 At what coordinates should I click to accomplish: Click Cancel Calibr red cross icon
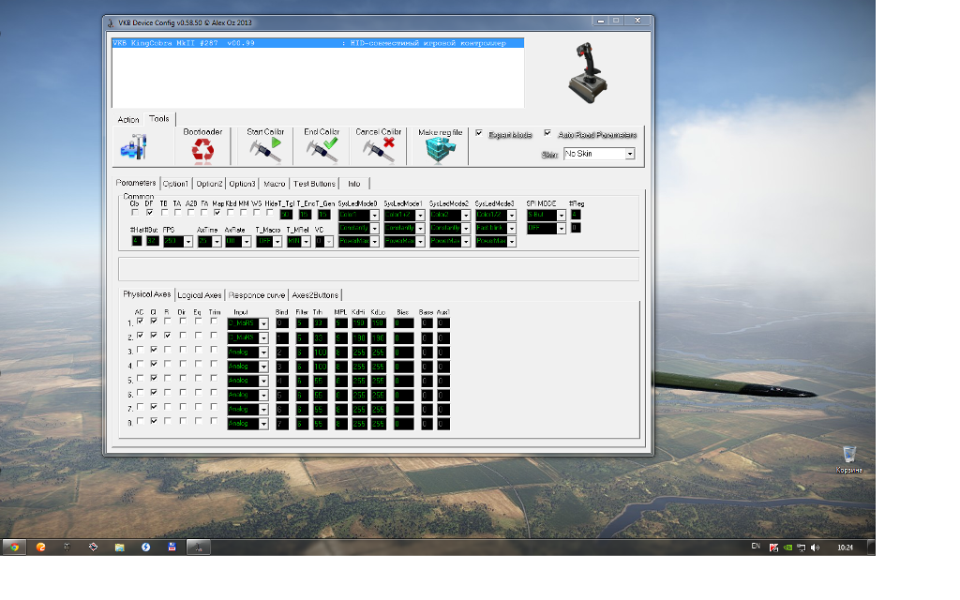(379, 150)
